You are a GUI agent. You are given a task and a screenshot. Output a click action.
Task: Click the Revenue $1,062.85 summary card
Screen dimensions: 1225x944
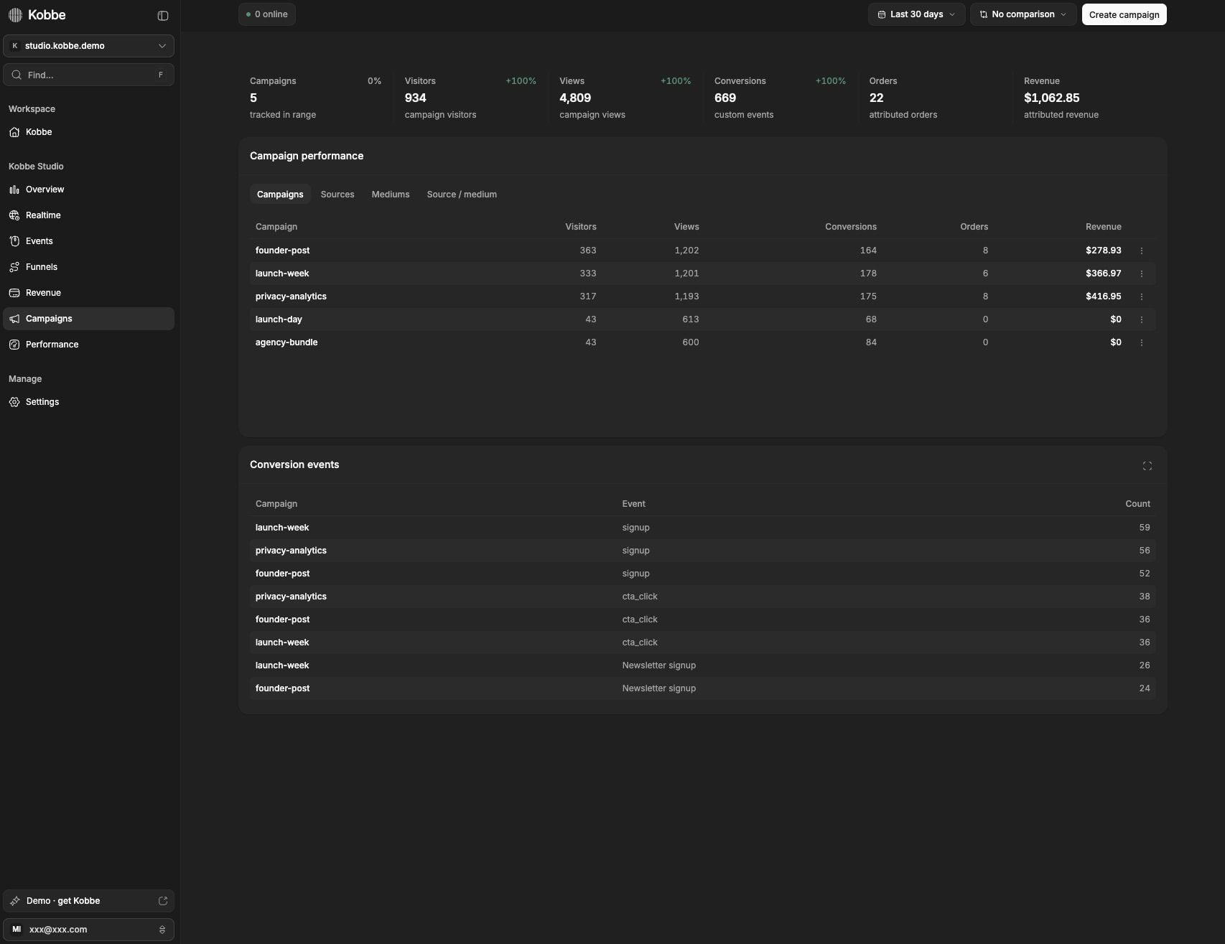(1089, 98)
